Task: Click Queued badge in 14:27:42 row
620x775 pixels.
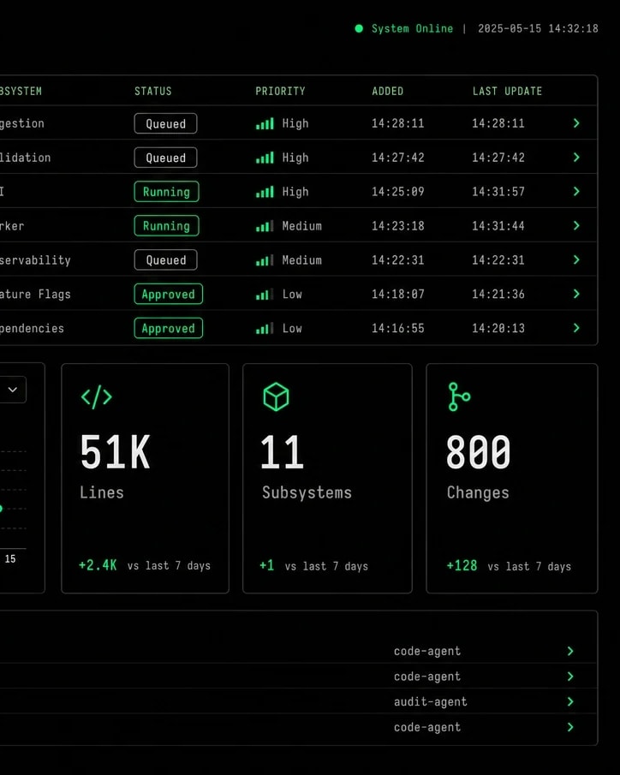Action: (165, 158)
